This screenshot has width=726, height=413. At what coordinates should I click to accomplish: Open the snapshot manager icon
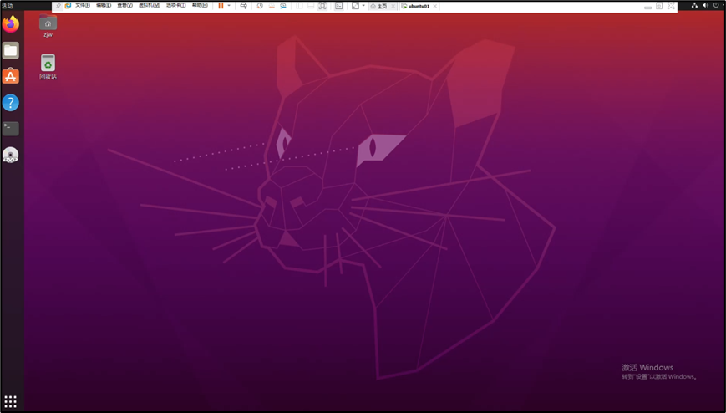tap(283, 6)
